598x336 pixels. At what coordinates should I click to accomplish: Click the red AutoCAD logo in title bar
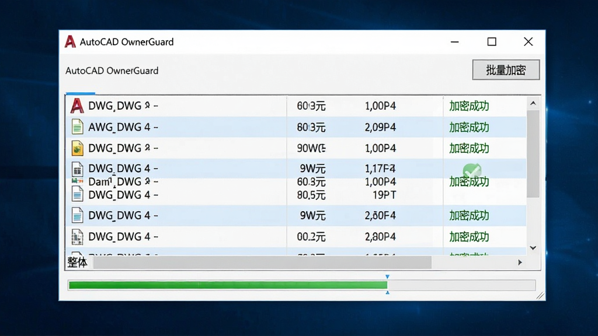click(x=70, y=41)
